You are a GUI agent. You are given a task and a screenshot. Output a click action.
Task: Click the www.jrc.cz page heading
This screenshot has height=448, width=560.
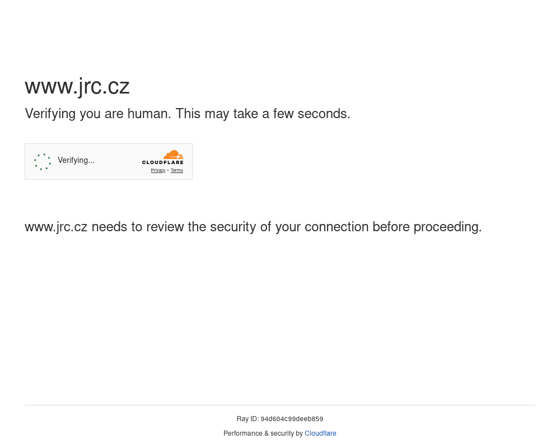(x=77, y=86)
